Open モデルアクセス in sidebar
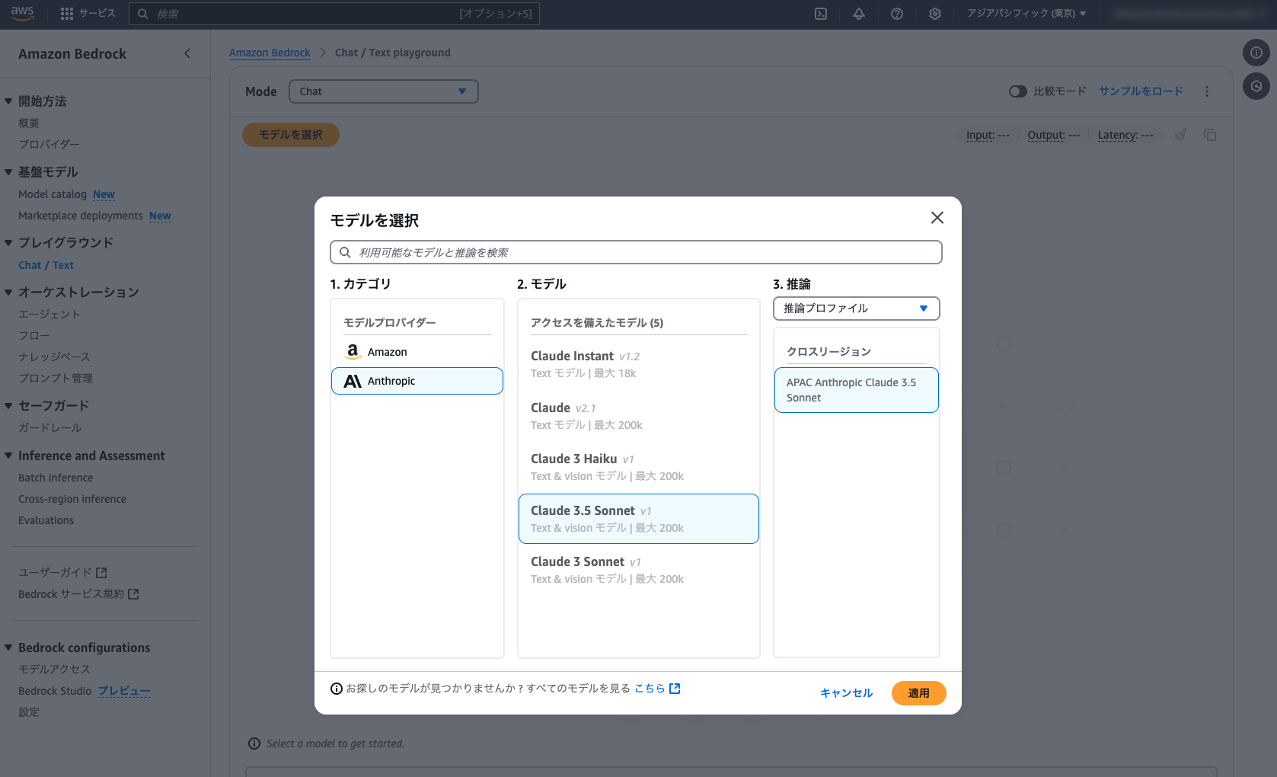Image resolution: width=1277 pixels, height=777 pixels. [54, 669]
